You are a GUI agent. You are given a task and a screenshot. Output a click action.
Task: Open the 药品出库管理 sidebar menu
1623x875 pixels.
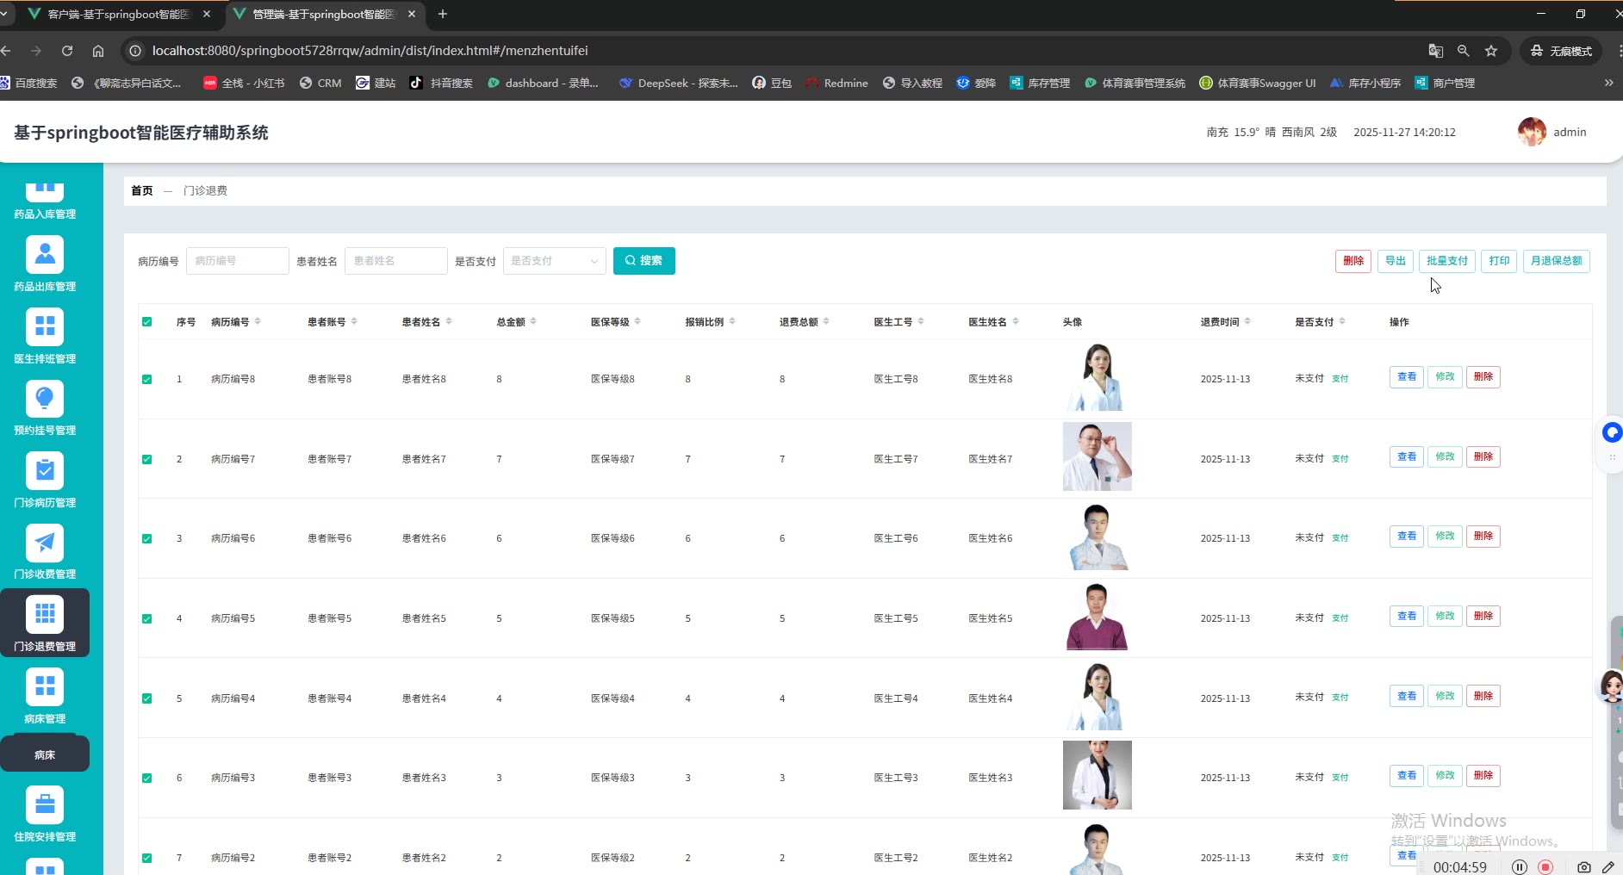tap(45, 264)
